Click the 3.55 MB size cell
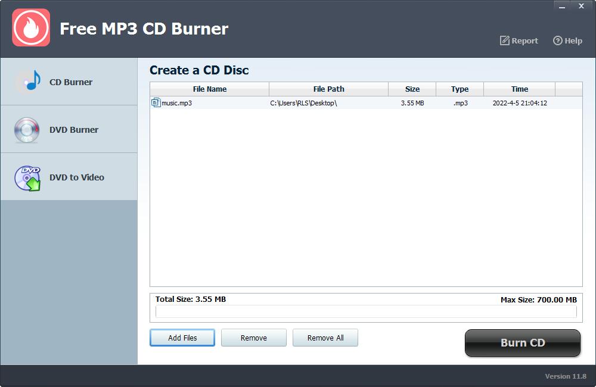The image size is (596, 387). pos(412,103)
